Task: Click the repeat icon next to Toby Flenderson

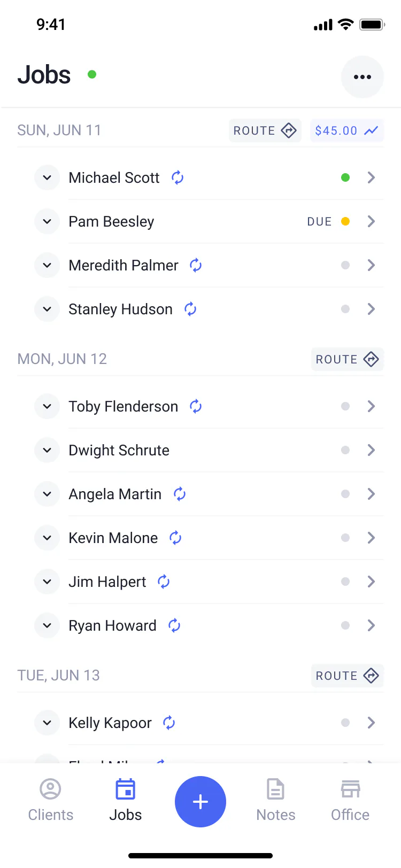Action: click(x=196, y=406)
